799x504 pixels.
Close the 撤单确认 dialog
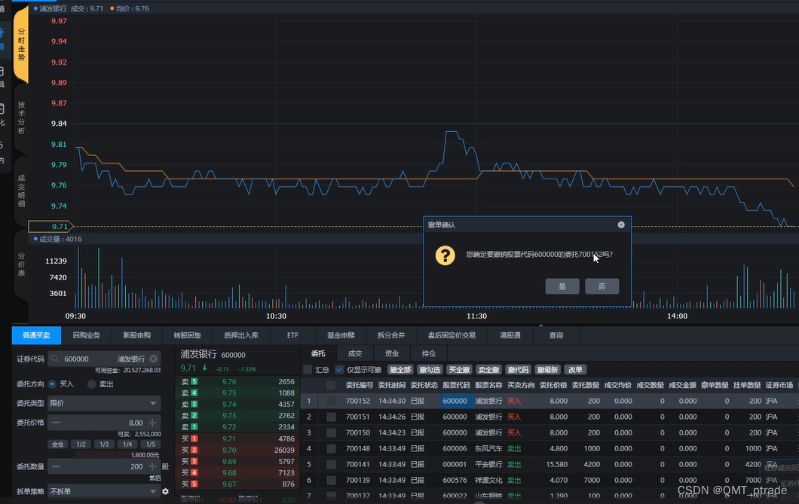[621, 225]
